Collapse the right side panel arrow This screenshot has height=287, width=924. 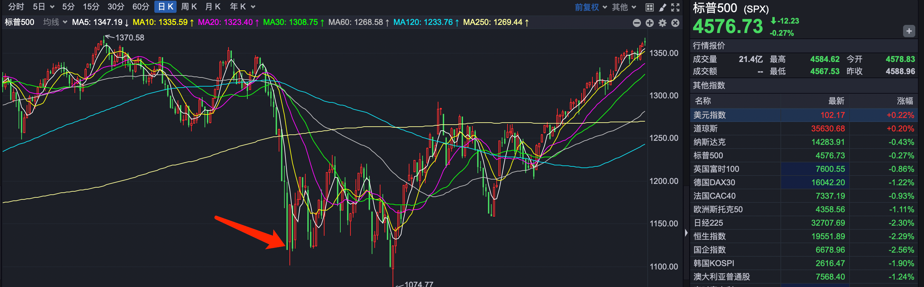coord(686,232)
